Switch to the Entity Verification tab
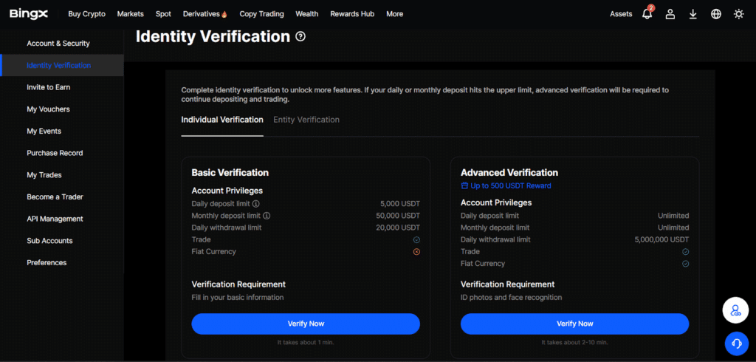756x362 pixels. click(306, 120)
